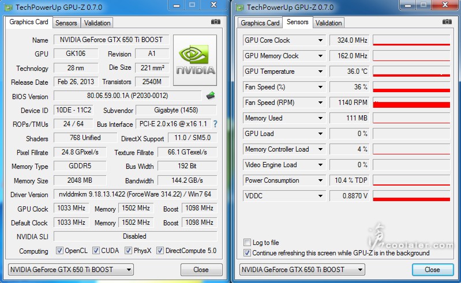This screenshot has width=461, height=283.
Task: Click the 324.0 MHz core clock value
Action: pos(349,40)
